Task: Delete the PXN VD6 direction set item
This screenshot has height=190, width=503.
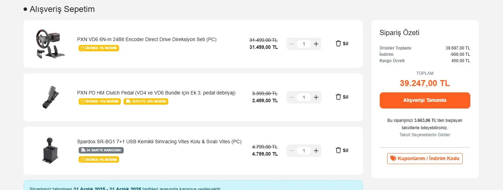Action: click(x=342, y=44)
